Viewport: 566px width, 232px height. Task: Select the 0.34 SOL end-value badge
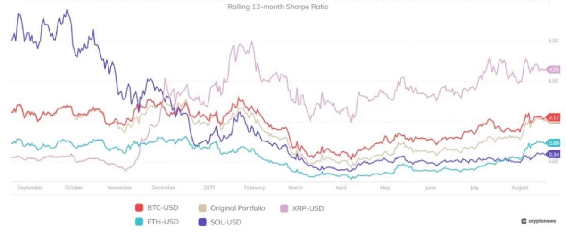[x=553, y=154]
